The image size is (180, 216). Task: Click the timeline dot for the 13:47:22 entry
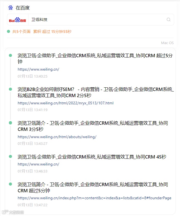tap(11, 184)
